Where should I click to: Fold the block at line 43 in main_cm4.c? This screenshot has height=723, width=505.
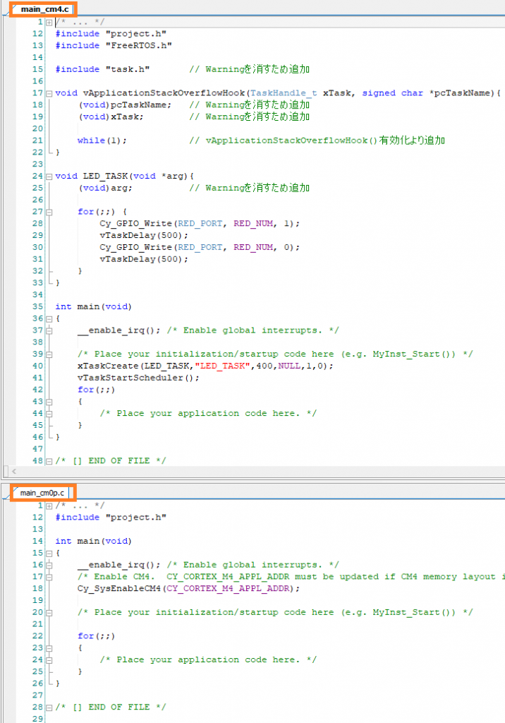[x=49, y=402]
